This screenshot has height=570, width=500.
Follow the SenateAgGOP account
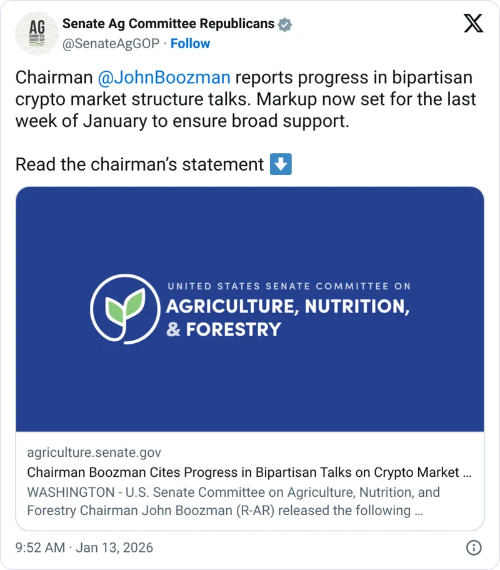(x=190, y=43)
